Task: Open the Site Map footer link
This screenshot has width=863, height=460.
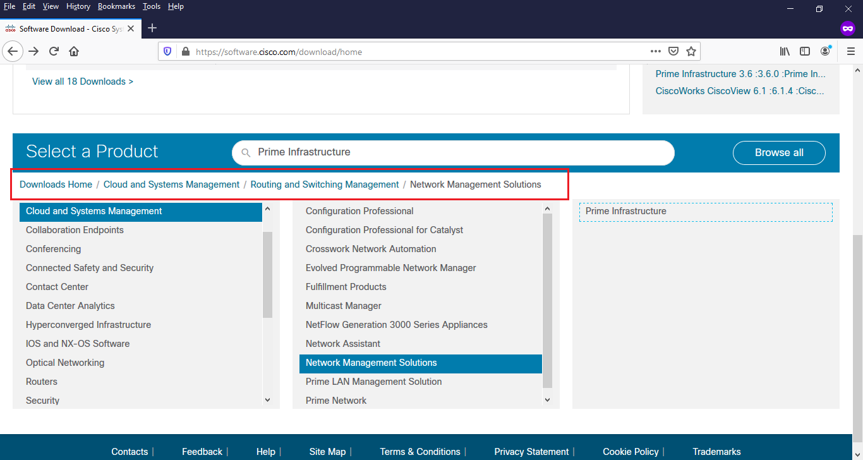Action: pyautogui.click(x=327, y=452)
